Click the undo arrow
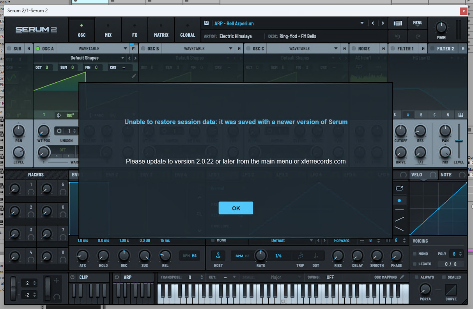The image size is (473, 309). tap(398, 36)
